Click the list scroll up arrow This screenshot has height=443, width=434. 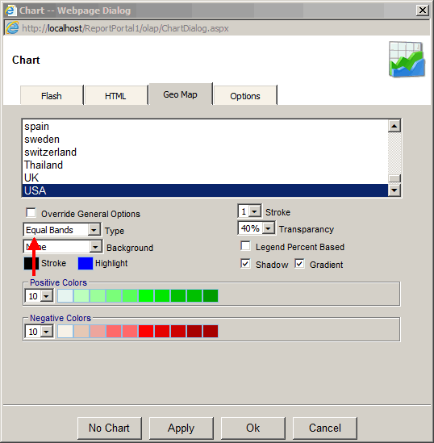click(x=394, y=126)
